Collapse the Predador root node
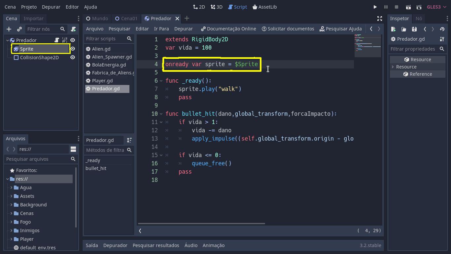The height and width of the screenshot is (254, 451). (x=7, y=40)
